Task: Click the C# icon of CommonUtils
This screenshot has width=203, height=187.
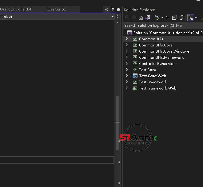Action: (x=135, y=39)
